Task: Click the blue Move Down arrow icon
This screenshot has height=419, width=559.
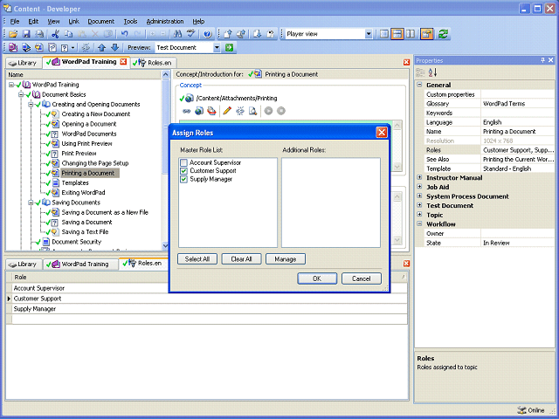Action: (x=114, y=47)
